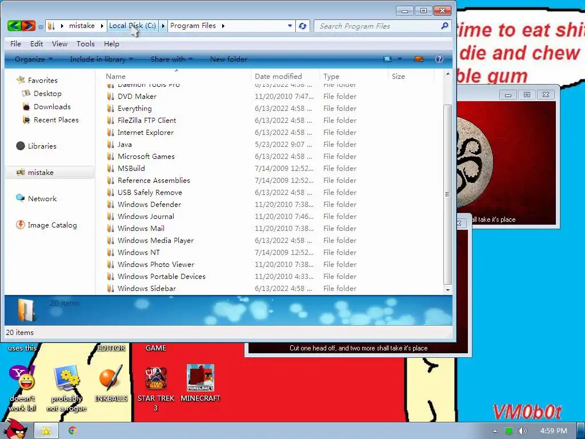Open the Tools menu
The width and height of the screenshot is (585, 439).
[x=86, y=43]
